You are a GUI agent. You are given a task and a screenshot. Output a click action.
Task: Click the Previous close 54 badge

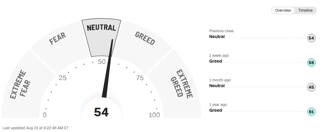tap(311, 38)
